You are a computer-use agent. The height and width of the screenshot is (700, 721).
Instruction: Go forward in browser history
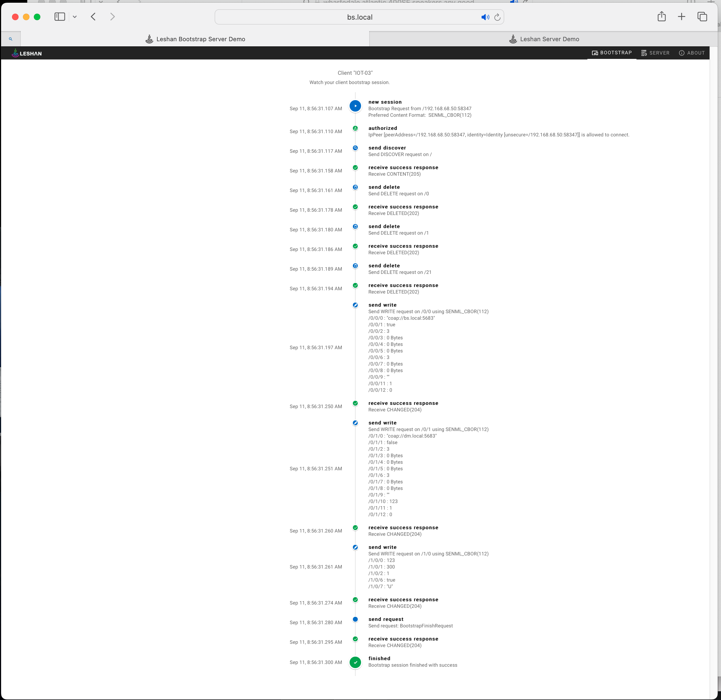pos(113,17)
